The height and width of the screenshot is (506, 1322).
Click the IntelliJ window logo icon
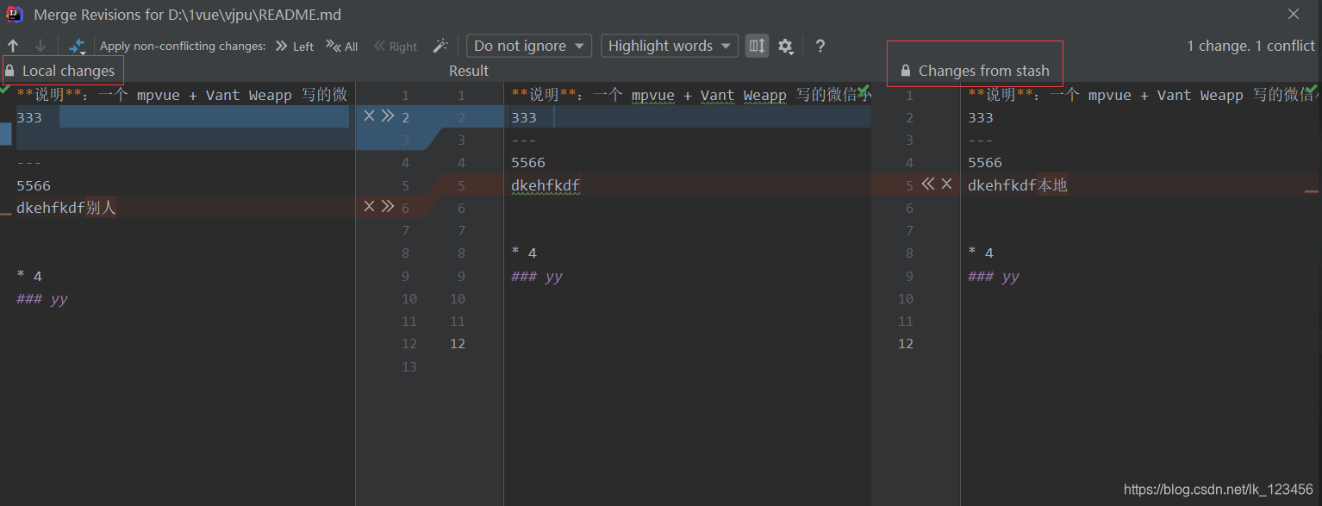click(16, 14)
